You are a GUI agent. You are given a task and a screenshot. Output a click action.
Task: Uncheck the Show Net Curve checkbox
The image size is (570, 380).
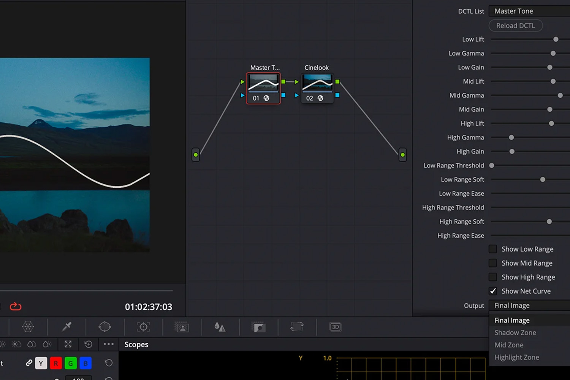tap(493, 291)
